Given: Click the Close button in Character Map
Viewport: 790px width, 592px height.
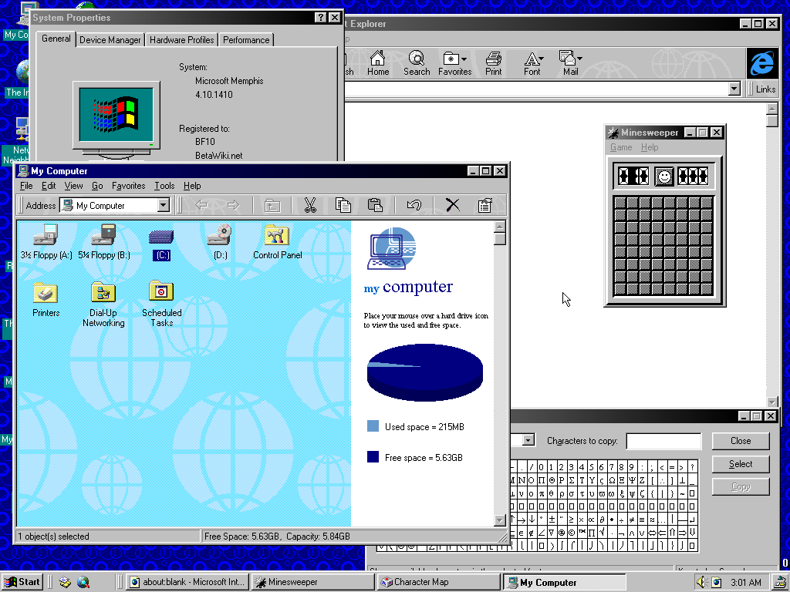Looking at the screenshot, I should [x=740, y=440].
